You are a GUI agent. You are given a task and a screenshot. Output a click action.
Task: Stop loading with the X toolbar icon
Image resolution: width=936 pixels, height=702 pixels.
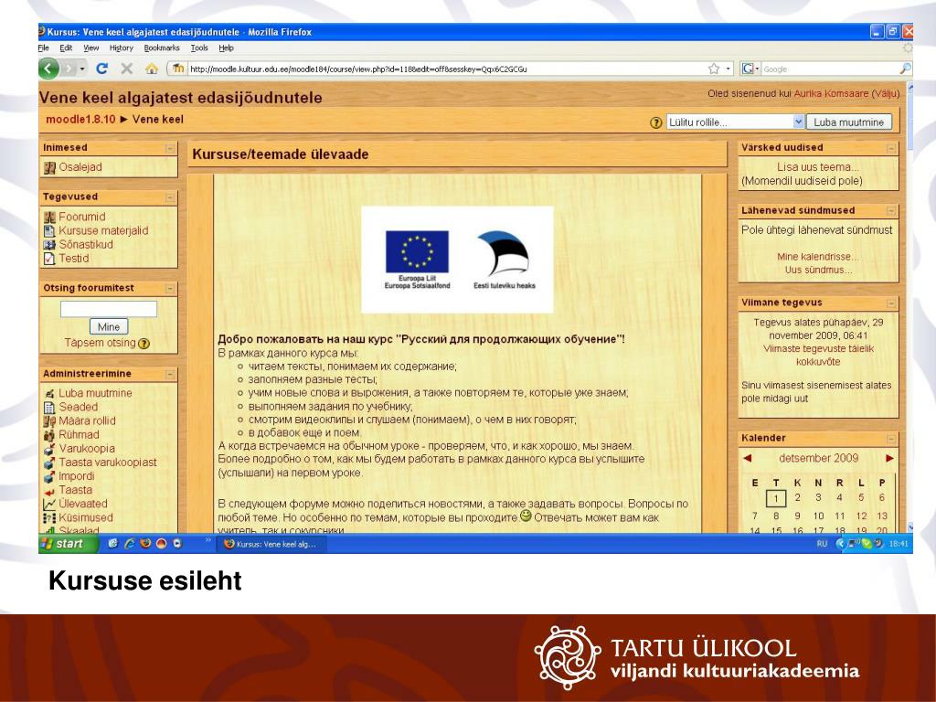pyautogui.click(x=126, y=69)
